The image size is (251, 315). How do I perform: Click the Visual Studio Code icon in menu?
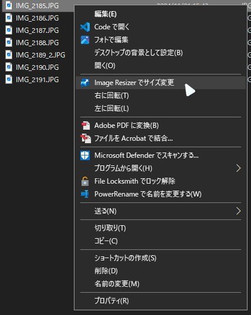pyautogui.click(x=85, y=27)
